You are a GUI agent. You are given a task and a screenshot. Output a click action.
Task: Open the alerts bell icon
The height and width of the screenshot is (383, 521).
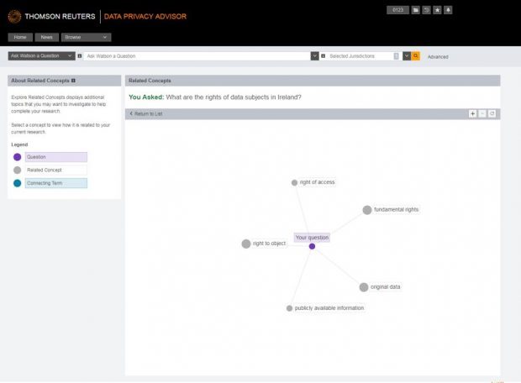448,10
